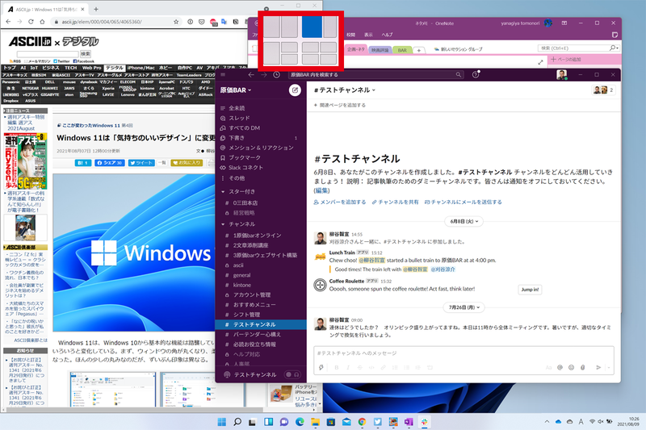Click the Chrome address bar
646x430 pixels.
pos(115,22)
